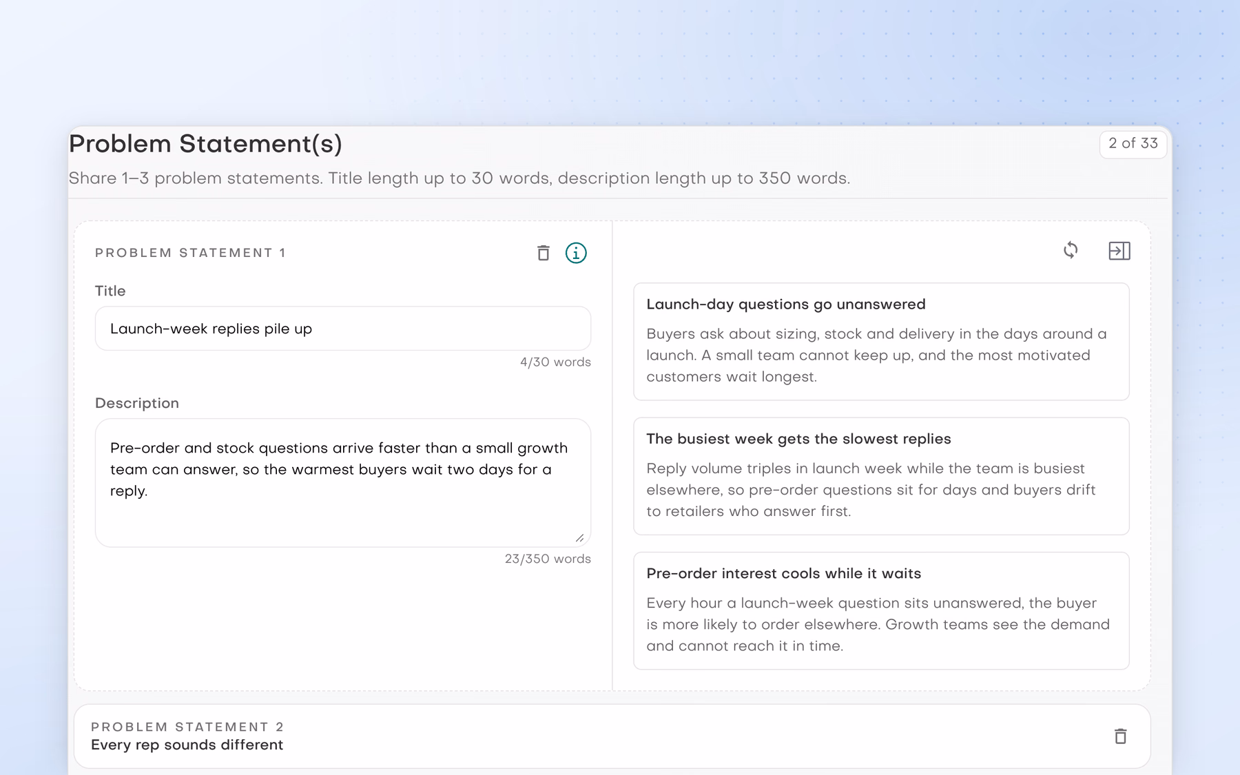Click the '23/350 words' description counter
This screenshot has height=775, width=1240.
[x=548, y=559]
